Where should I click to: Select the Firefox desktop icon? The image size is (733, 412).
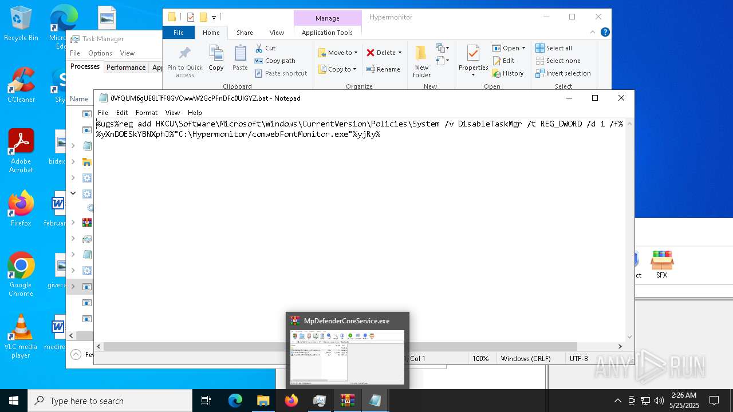point(21,209)
